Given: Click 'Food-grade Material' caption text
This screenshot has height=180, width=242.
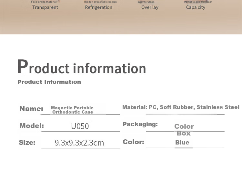Looking at the screenshot, I should [x=44, y=2].
